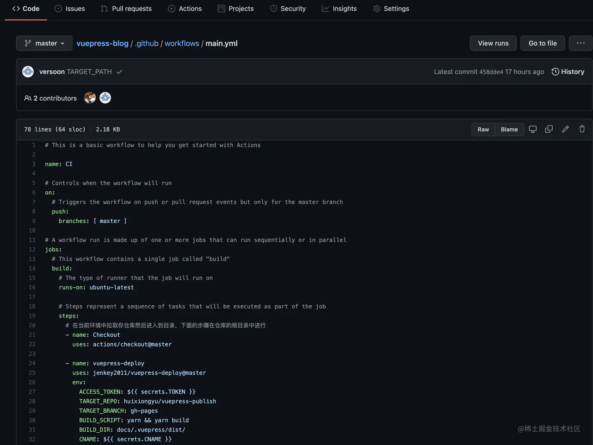Click '- name: vuepress-deploy' line
593x445 pixels.
pyautogui.click(x=105, y=363)
